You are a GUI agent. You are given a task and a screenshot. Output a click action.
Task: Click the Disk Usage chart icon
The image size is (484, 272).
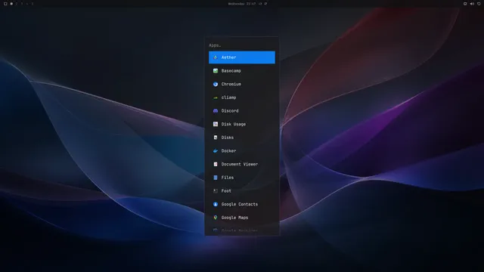(216, 124)
